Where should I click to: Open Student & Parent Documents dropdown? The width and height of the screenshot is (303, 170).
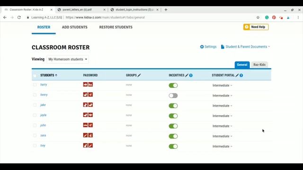245,47
